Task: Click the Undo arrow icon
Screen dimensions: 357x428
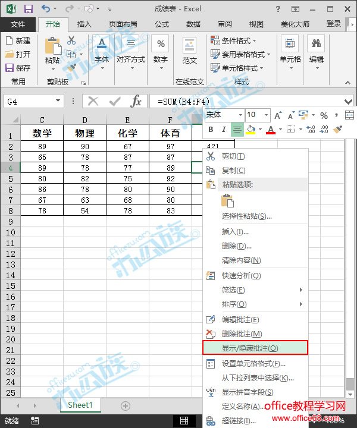Action: 46,9
